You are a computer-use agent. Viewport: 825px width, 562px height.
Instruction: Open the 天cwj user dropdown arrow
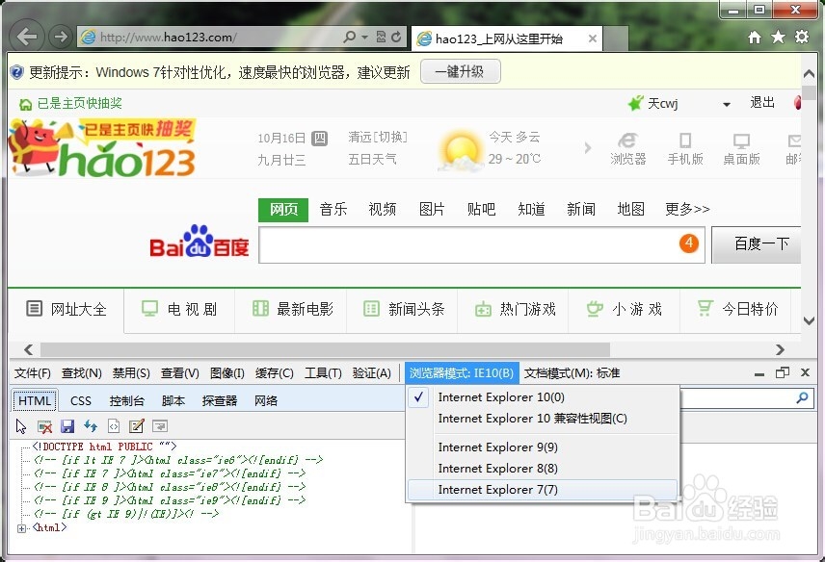coord(727,104)
